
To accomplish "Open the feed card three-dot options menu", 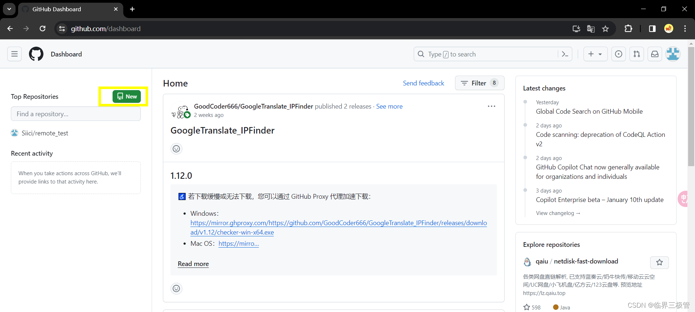I will pos(491,106).
